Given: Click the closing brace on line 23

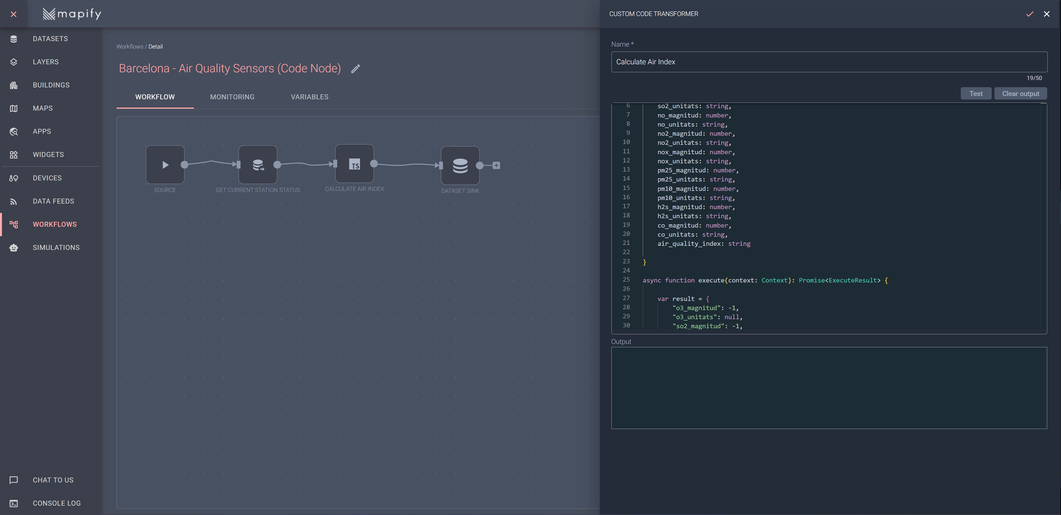Looking at the screenshot, I should click(645, 262).
